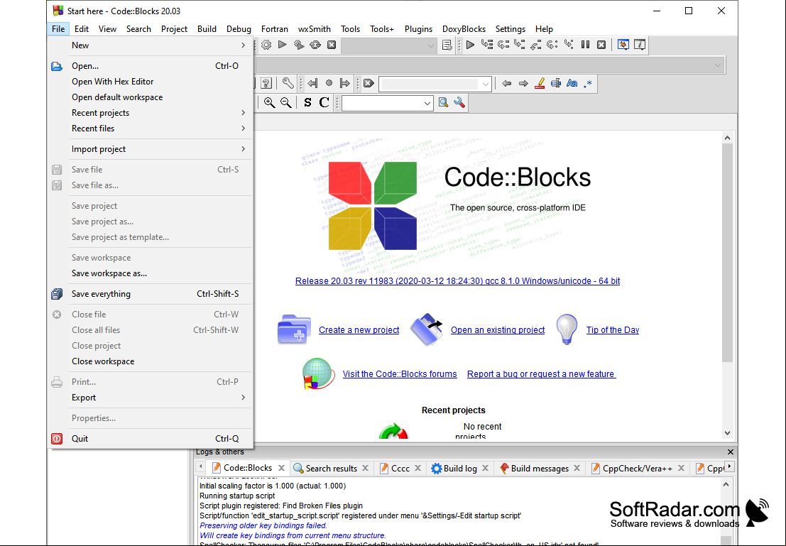The width and height of the screenshot is (786, 546).
Task: Open the build target dropdown
Action: click(x=388, y=45)
